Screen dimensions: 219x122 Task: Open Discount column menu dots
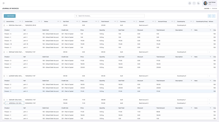[98, 22]
